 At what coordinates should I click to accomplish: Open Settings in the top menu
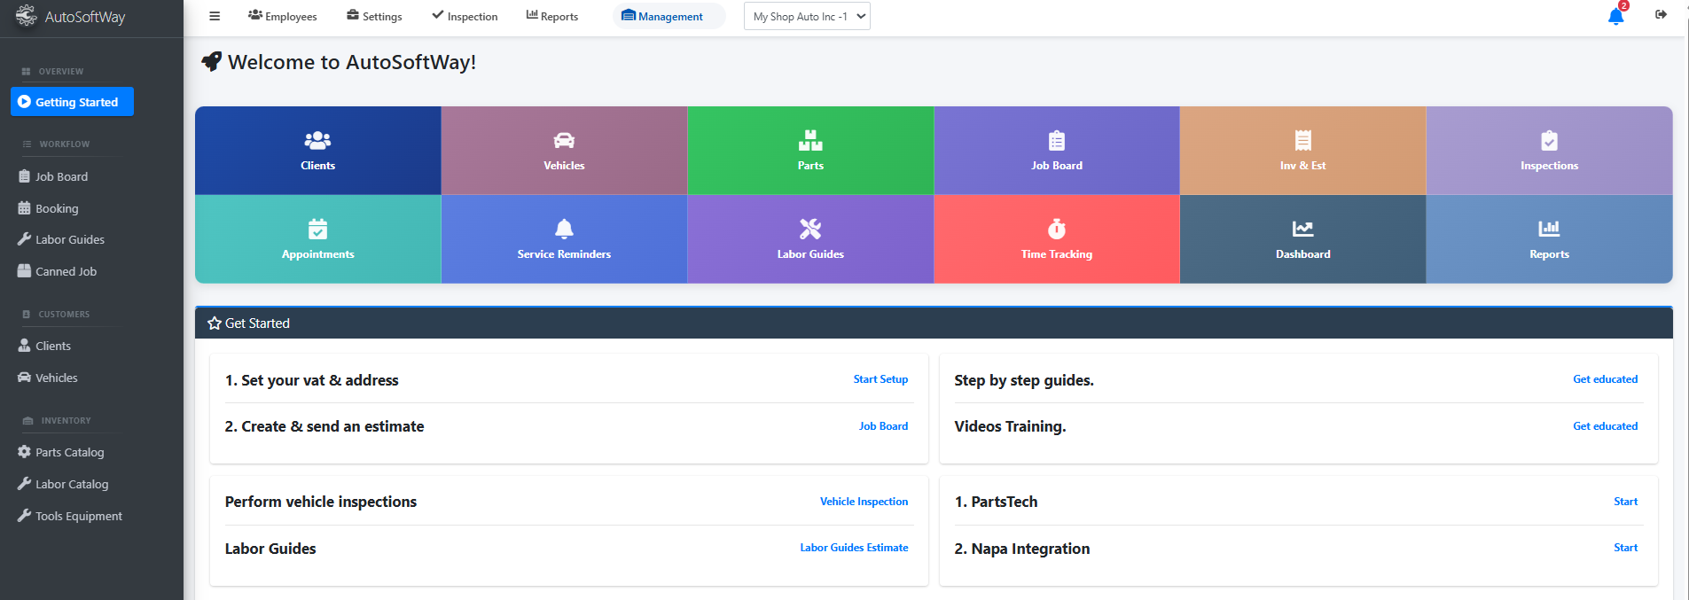tap(374, 16)
